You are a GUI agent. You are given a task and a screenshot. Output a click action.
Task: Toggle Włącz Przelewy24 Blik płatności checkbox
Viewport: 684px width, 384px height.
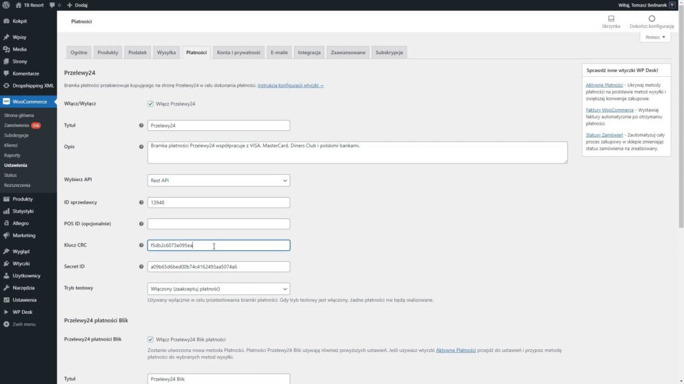point(150,339)
